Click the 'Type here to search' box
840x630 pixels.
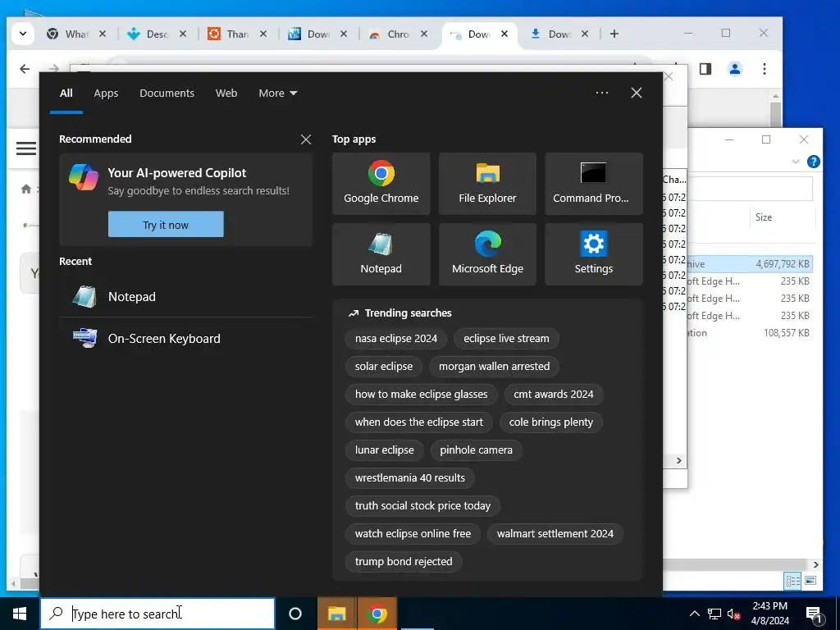click(x=157, y=614)
